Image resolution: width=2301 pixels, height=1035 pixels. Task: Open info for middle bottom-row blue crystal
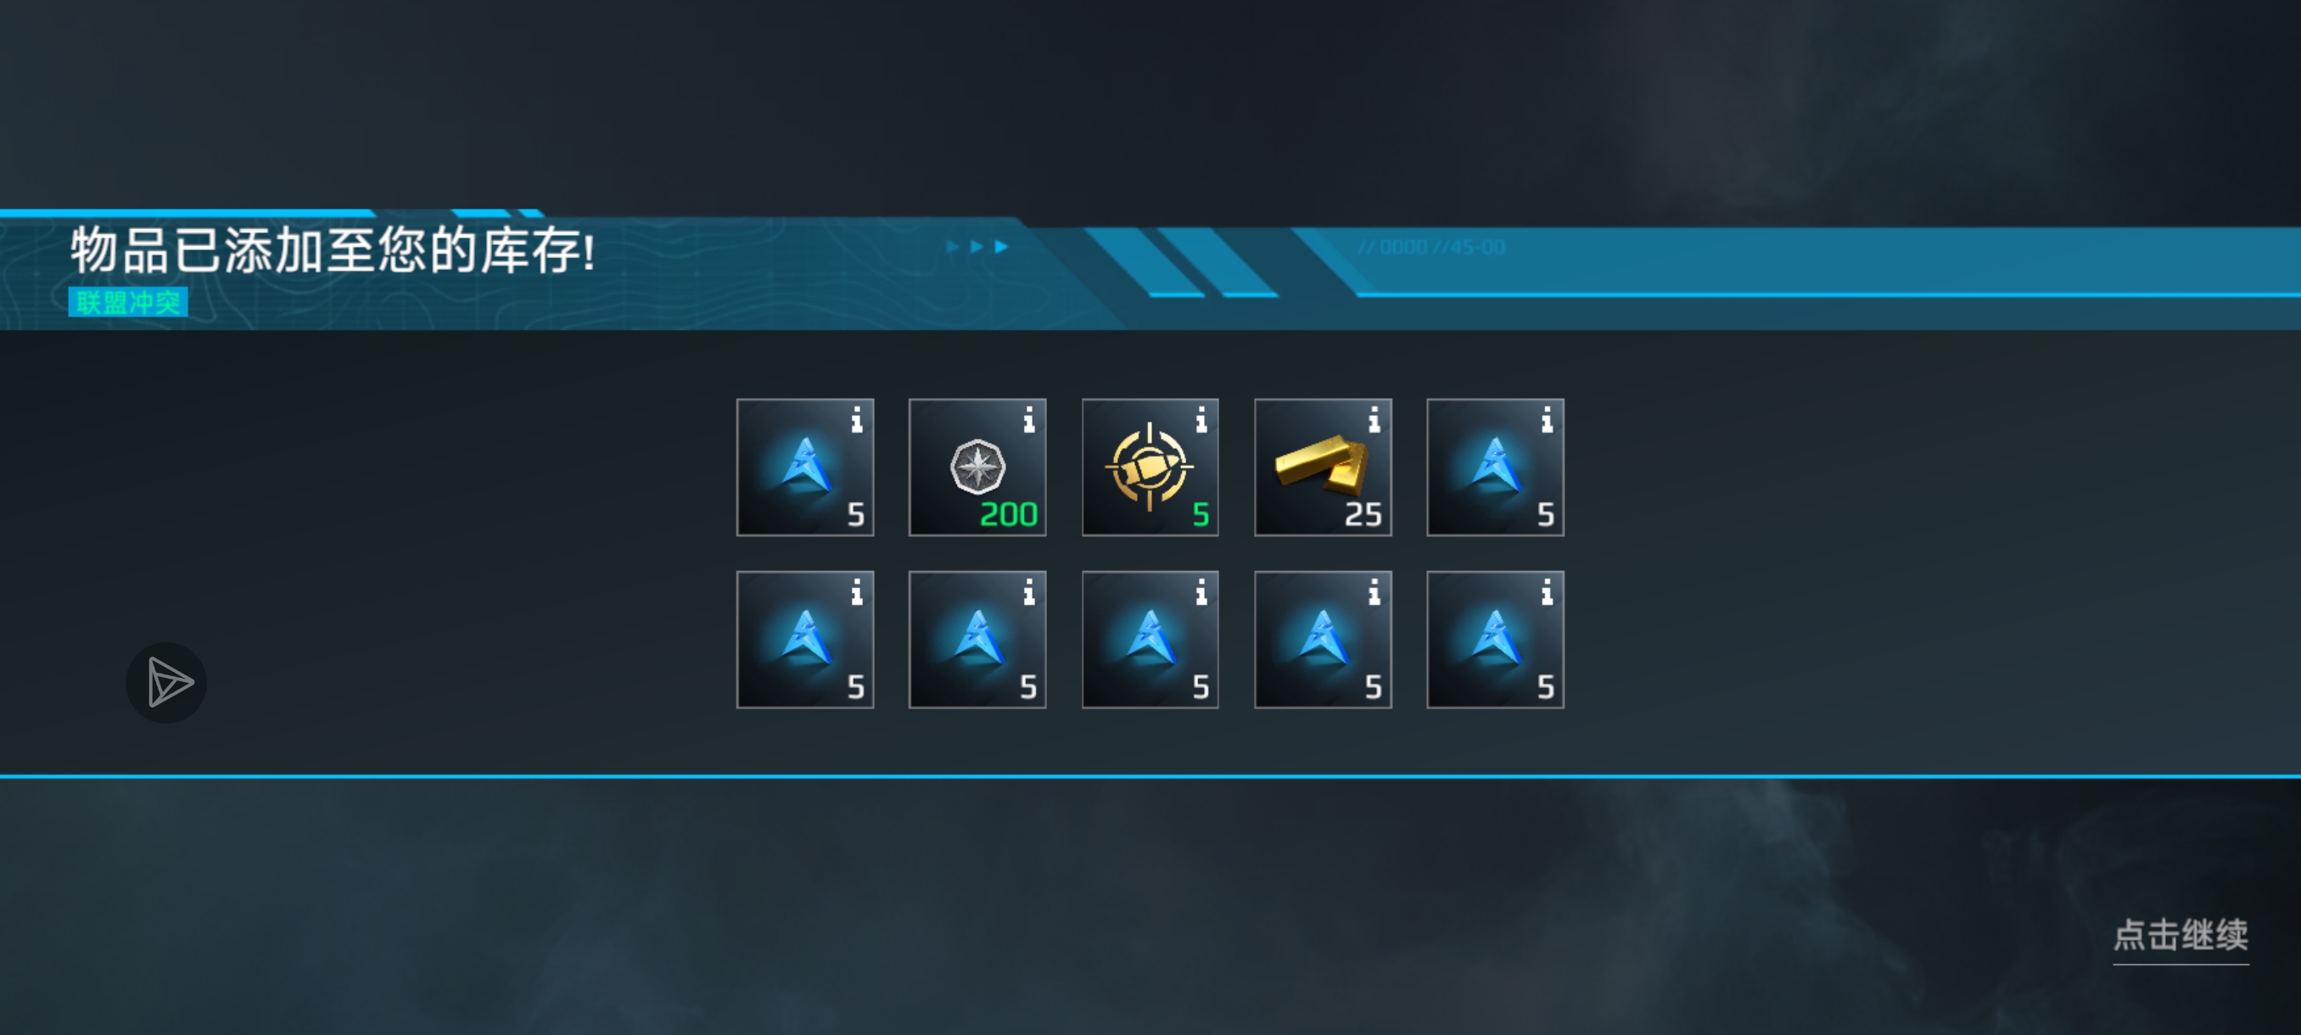[1201, 592]
